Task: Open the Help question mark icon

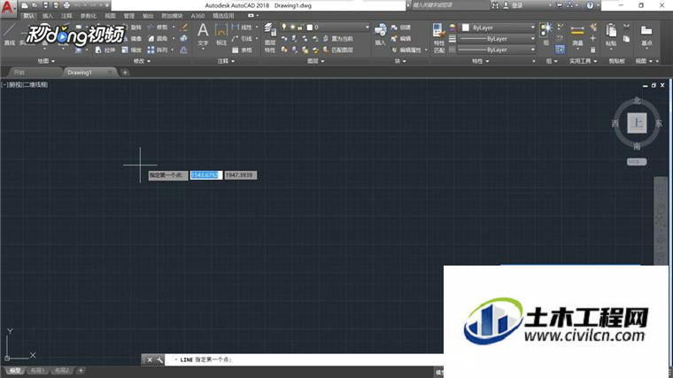Action: point(590,5)
